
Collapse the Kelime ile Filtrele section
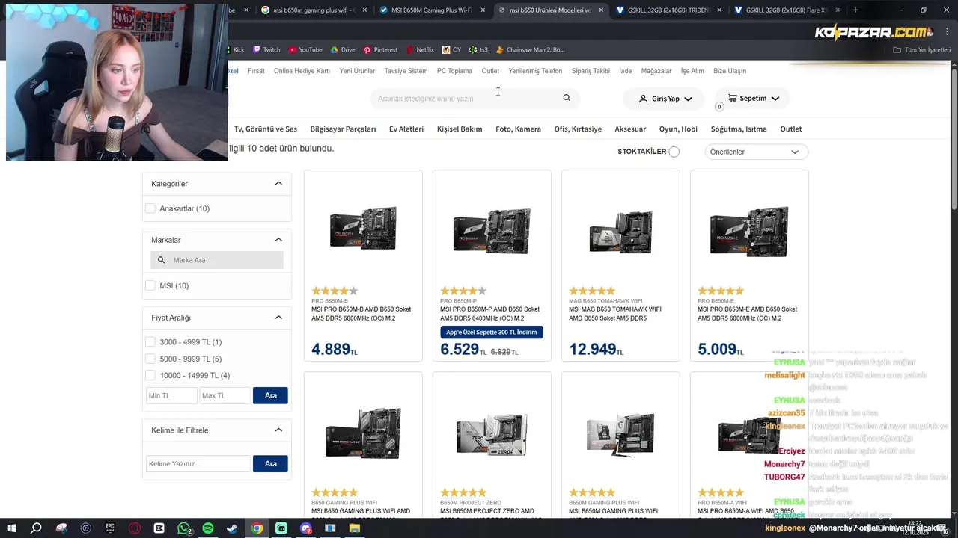[278, 430]
